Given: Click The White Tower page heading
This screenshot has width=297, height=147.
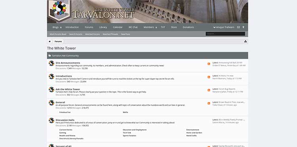Looking at the screenshot, I should click(61, 48).
